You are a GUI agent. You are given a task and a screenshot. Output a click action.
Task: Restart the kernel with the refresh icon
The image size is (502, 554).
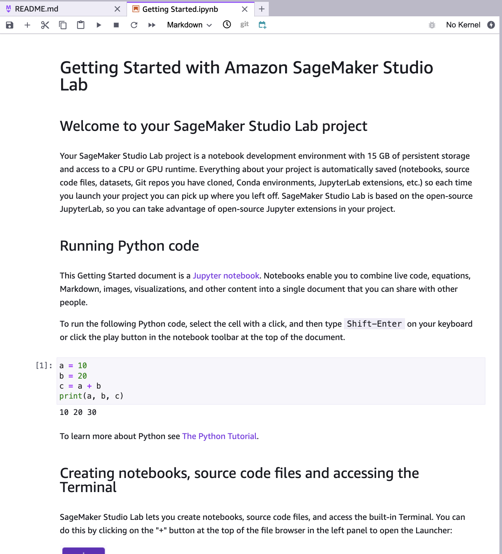(134, 25)
